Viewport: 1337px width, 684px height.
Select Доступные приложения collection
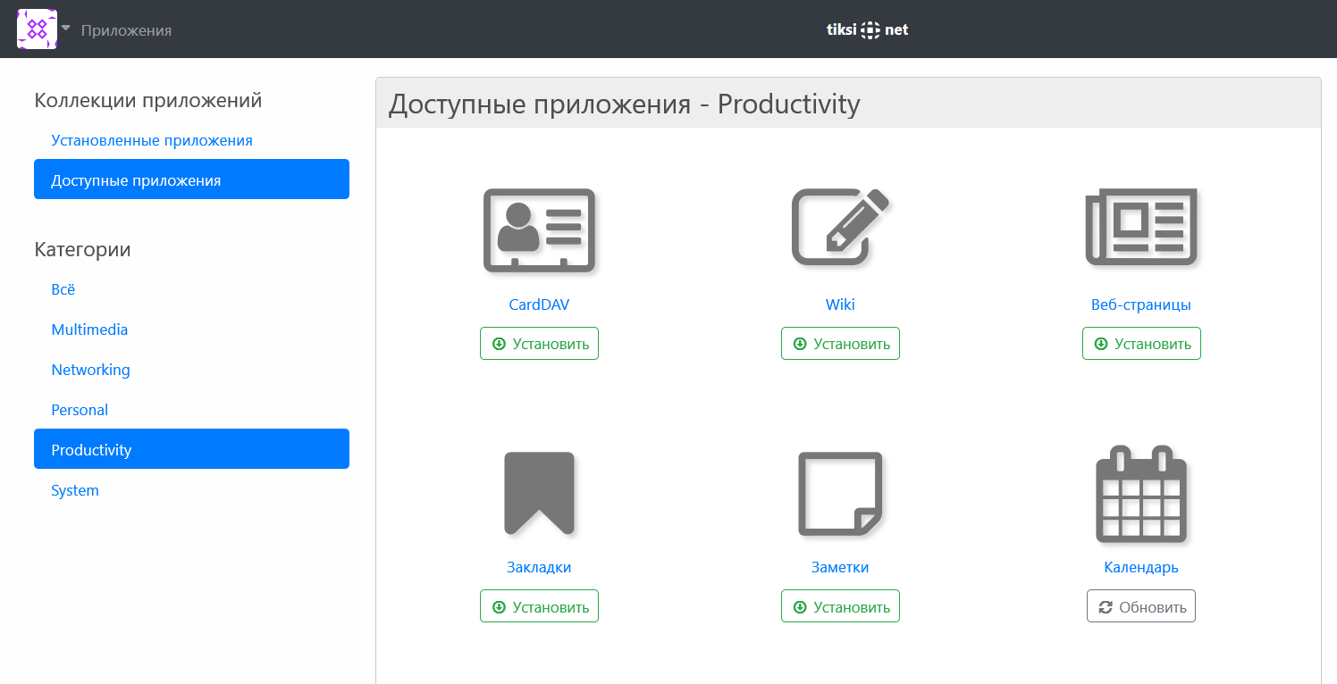point(191,179)
